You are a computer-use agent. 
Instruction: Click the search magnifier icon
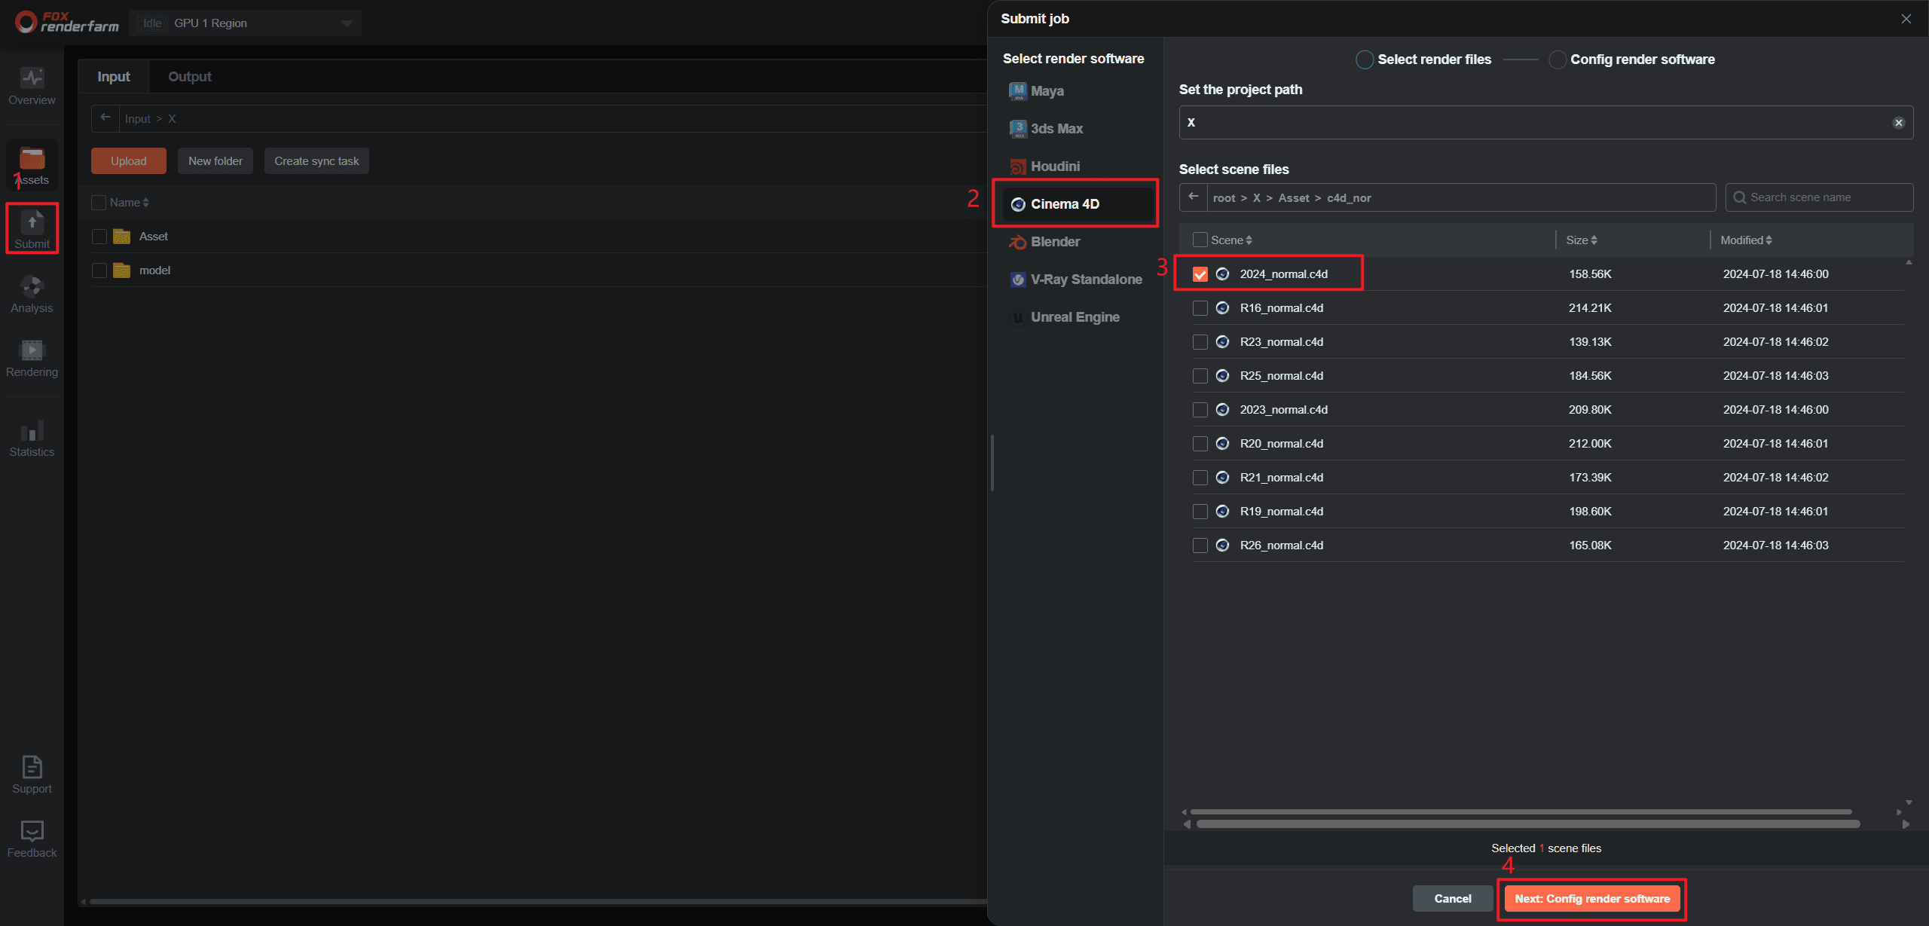[x=1739, y=197]
